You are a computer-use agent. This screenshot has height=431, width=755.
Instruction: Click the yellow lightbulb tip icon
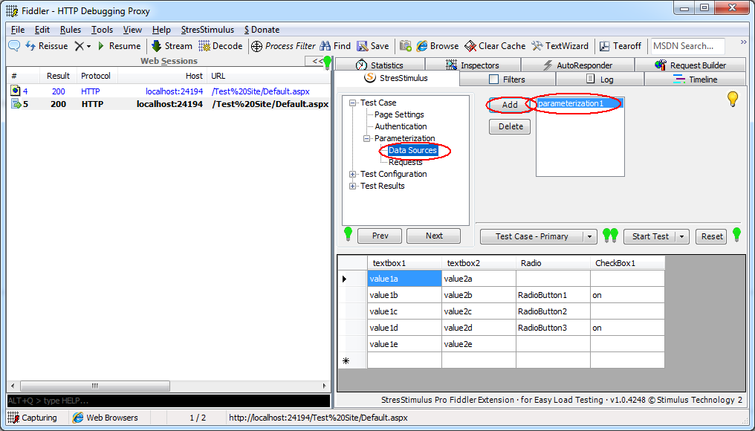tap(733, 99)
